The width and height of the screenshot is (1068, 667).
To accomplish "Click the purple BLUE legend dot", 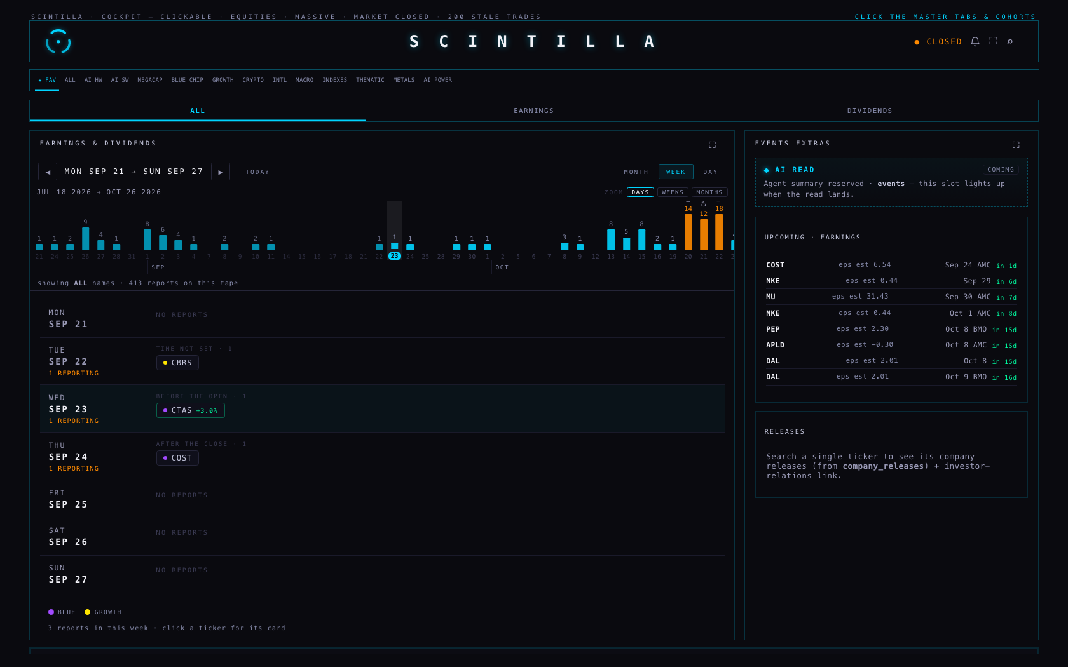I will coord(51,612).
